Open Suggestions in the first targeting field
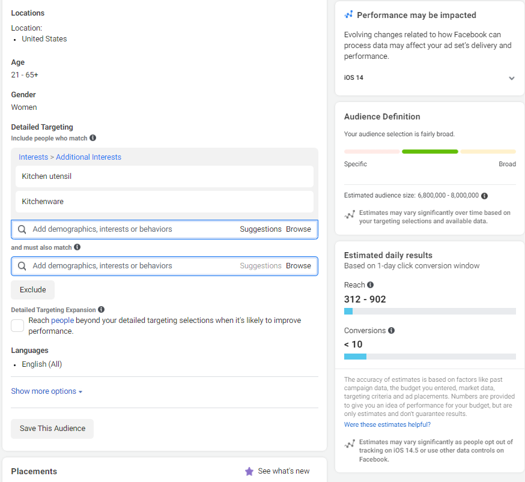The width and height of the screenshot is (525, 482). pos(260,229)
